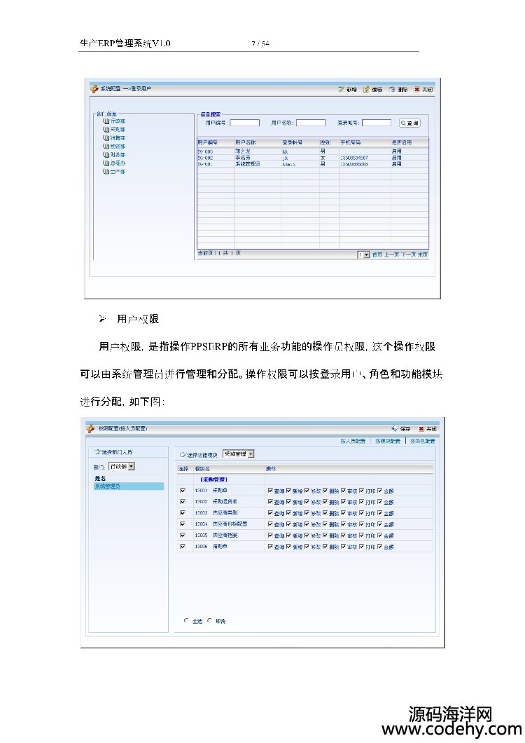Switch to 按角色配置 tab

pos(422,441)
